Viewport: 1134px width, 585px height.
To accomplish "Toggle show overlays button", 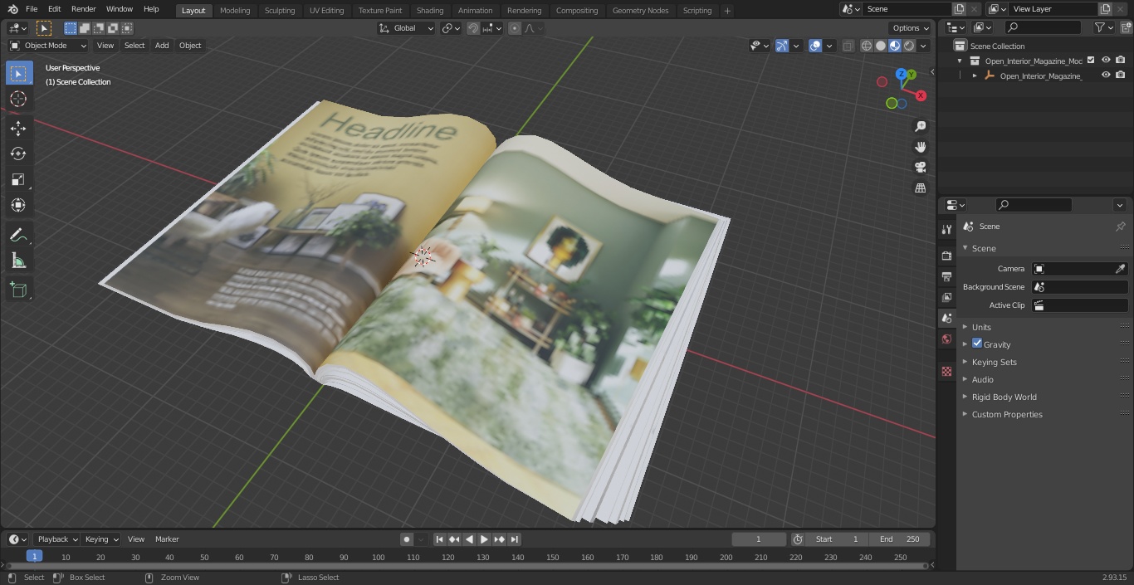I will 815,46.
